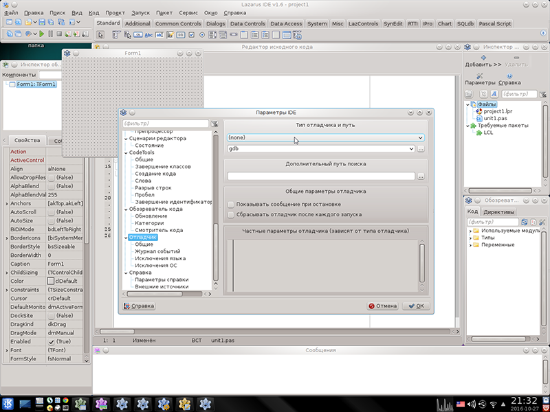Switch to the Additional palette tab
The width and height of the screenshot is (550, 412).
[137, 24]
